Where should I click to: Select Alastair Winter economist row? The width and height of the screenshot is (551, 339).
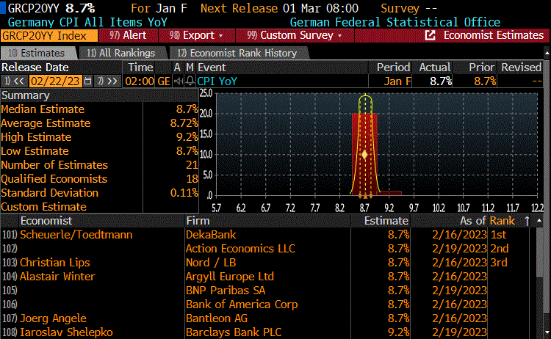click(x=57, y=277)
